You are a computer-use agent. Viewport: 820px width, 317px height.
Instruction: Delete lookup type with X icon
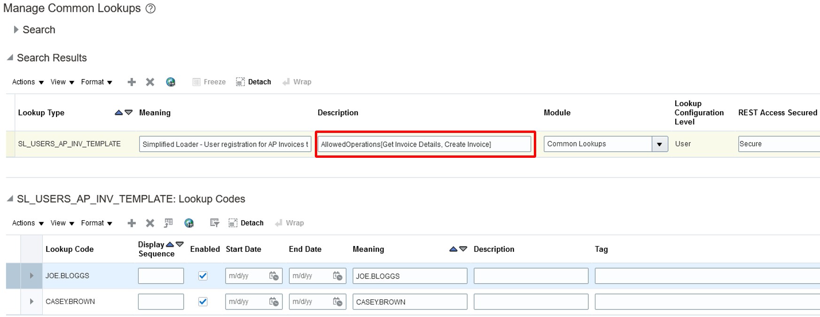[x=150, y=82]
